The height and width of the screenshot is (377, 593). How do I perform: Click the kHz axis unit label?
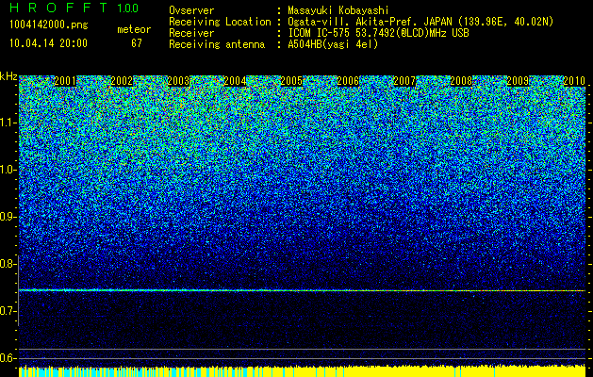pos(8,76)
